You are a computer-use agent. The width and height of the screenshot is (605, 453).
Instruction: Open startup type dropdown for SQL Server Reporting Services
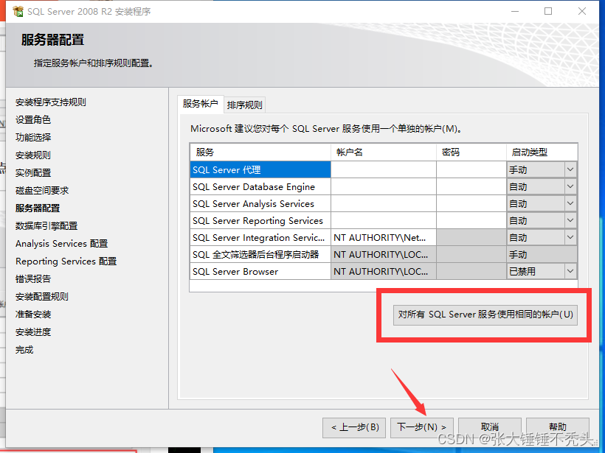pyautogui.click(x=570, y=220)
